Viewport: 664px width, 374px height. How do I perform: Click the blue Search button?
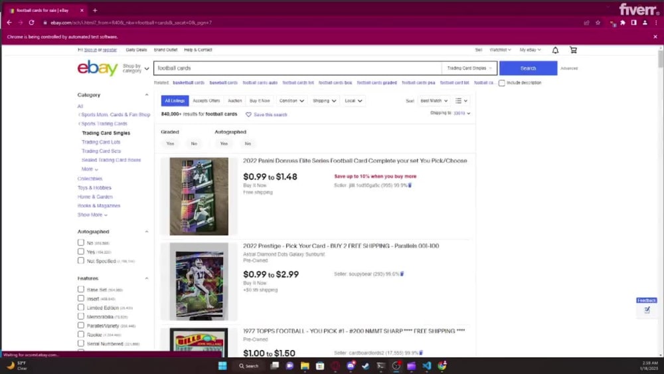coord(528,68)
